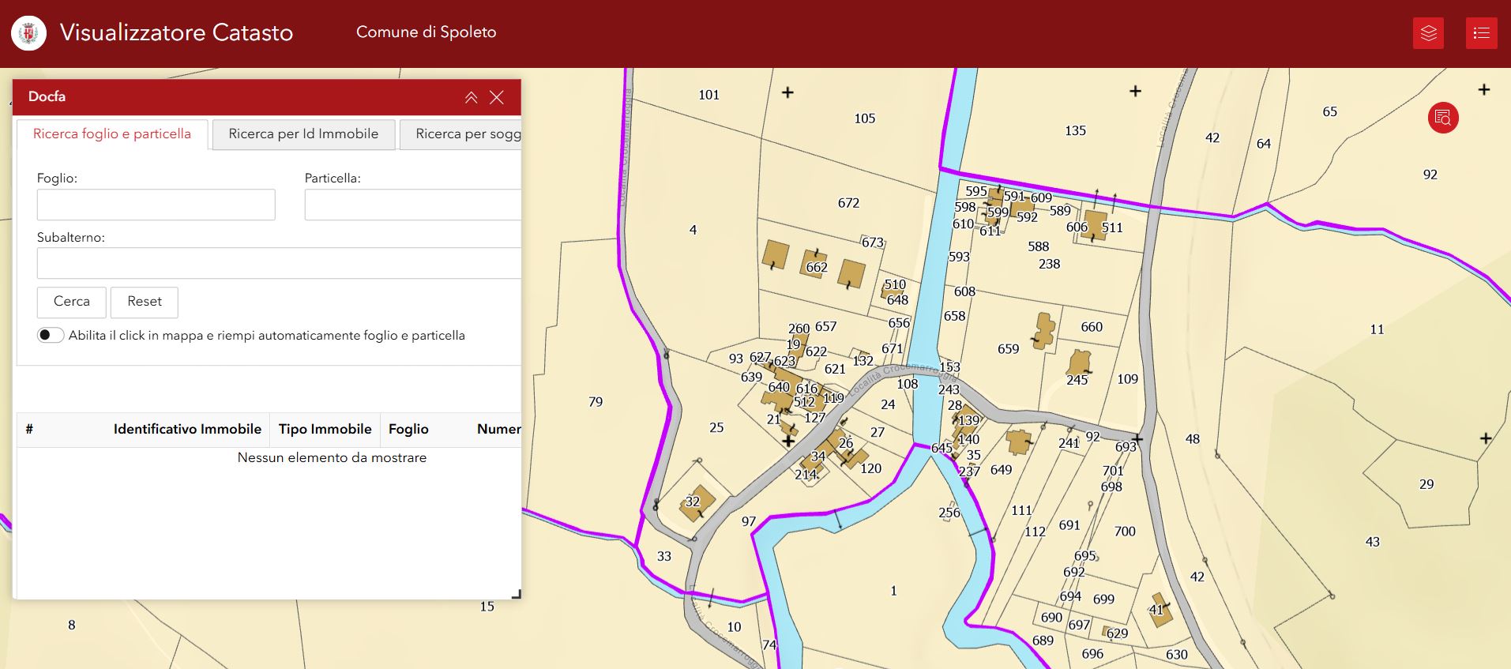
Task: Click the red Docfa search map icon
Action: (1442, 118)
